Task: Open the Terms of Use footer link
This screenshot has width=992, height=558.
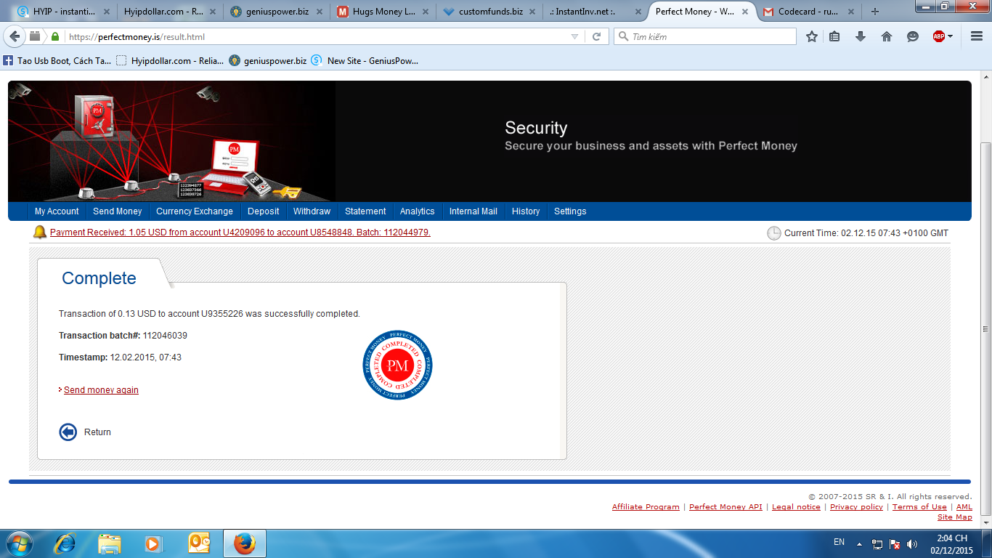Action: pos(919,507)
